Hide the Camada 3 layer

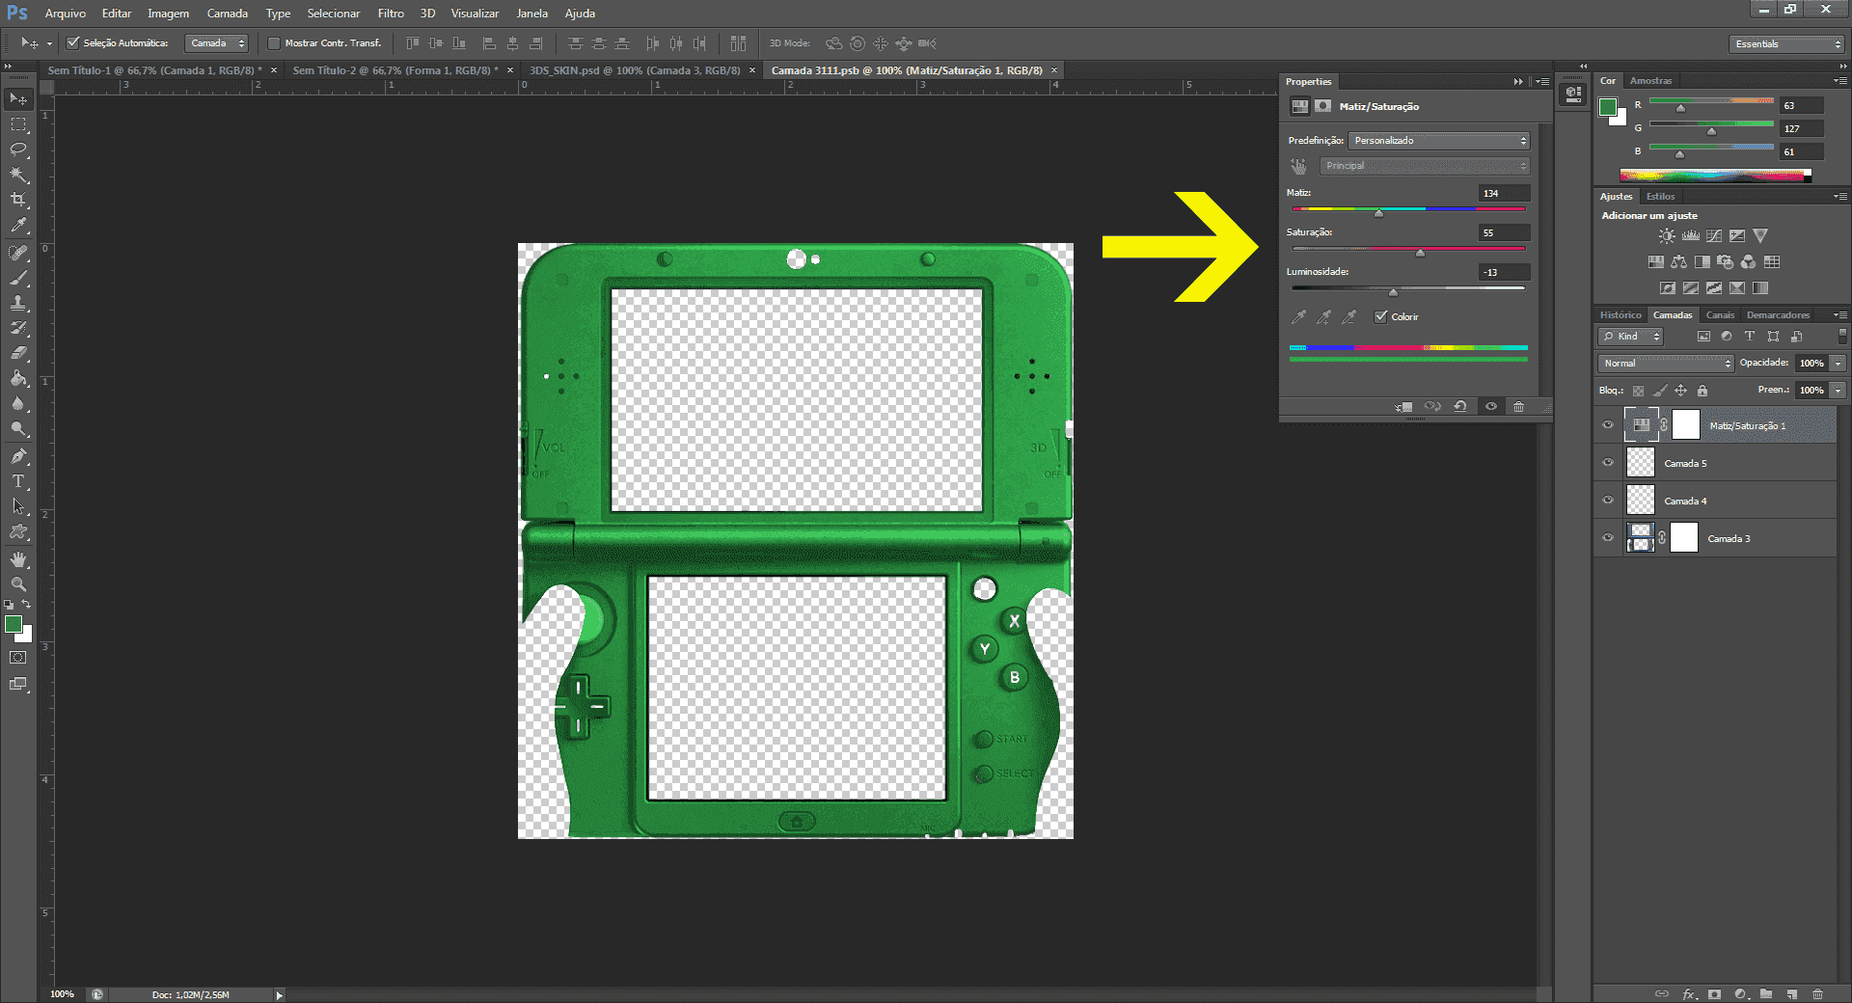coord(1608,538)
